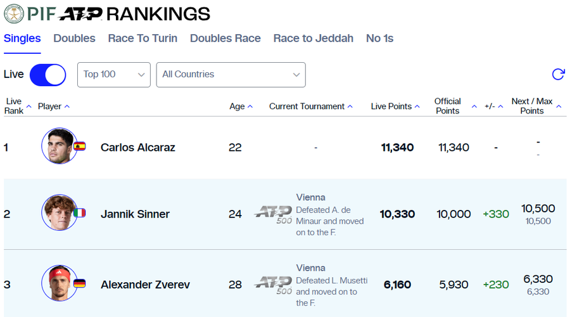Click the Germany flag beside Zverev
The width and height of the screenshot is (570, 317).
(80, 283)
